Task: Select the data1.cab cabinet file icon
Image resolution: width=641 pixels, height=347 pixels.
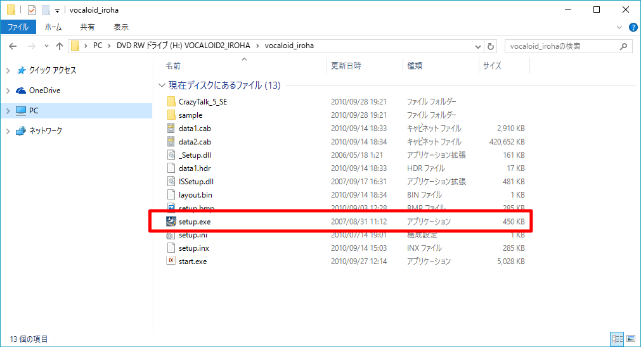Action: coord(171,128)
